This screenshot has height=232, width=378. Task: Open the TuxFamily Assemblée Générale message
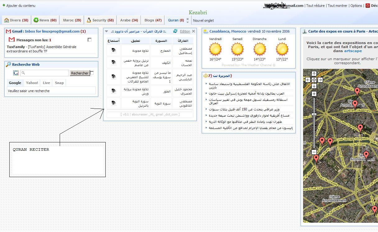click(41, 49)
